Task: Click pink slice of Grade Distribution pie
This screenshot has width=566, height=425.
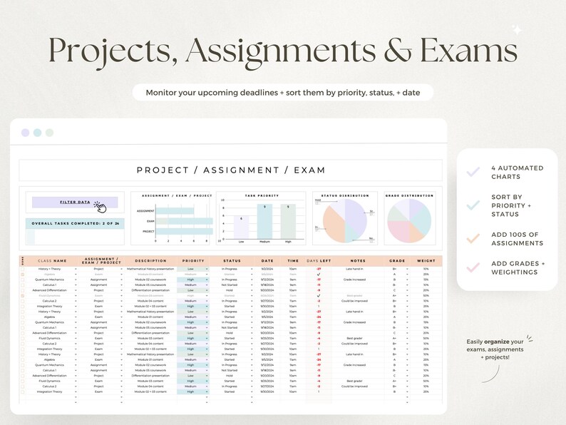Action: click(398, 232)
